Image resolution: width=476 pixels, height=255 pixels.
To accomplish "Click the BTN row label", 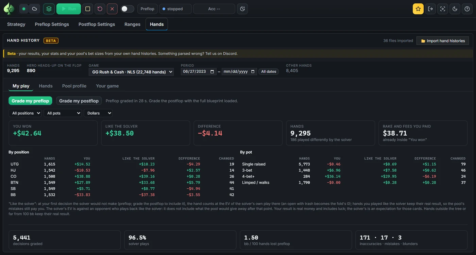I will click(14, 183).
